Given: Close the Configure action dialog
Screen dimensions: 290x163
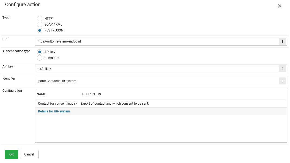Looking at the screenshot, I should click(x=279, y=6).
